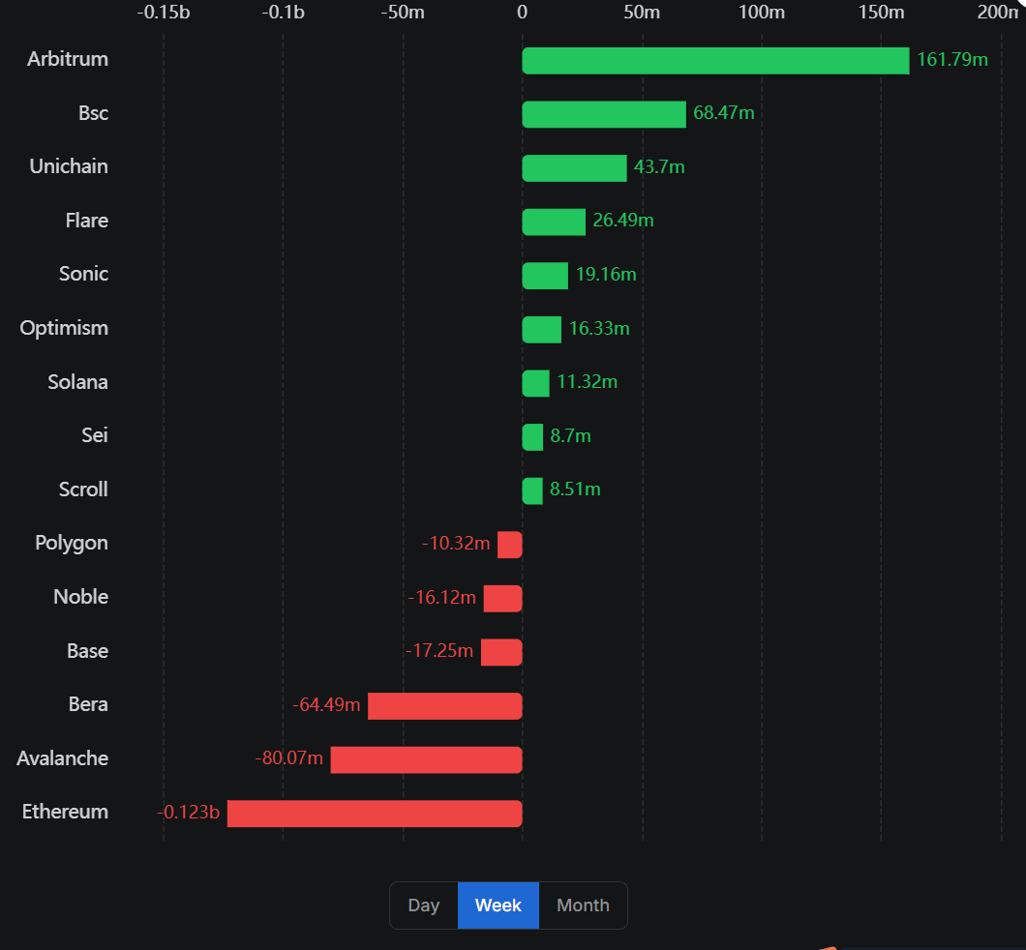Click the 43.7m value label

[x=659, y=167]
